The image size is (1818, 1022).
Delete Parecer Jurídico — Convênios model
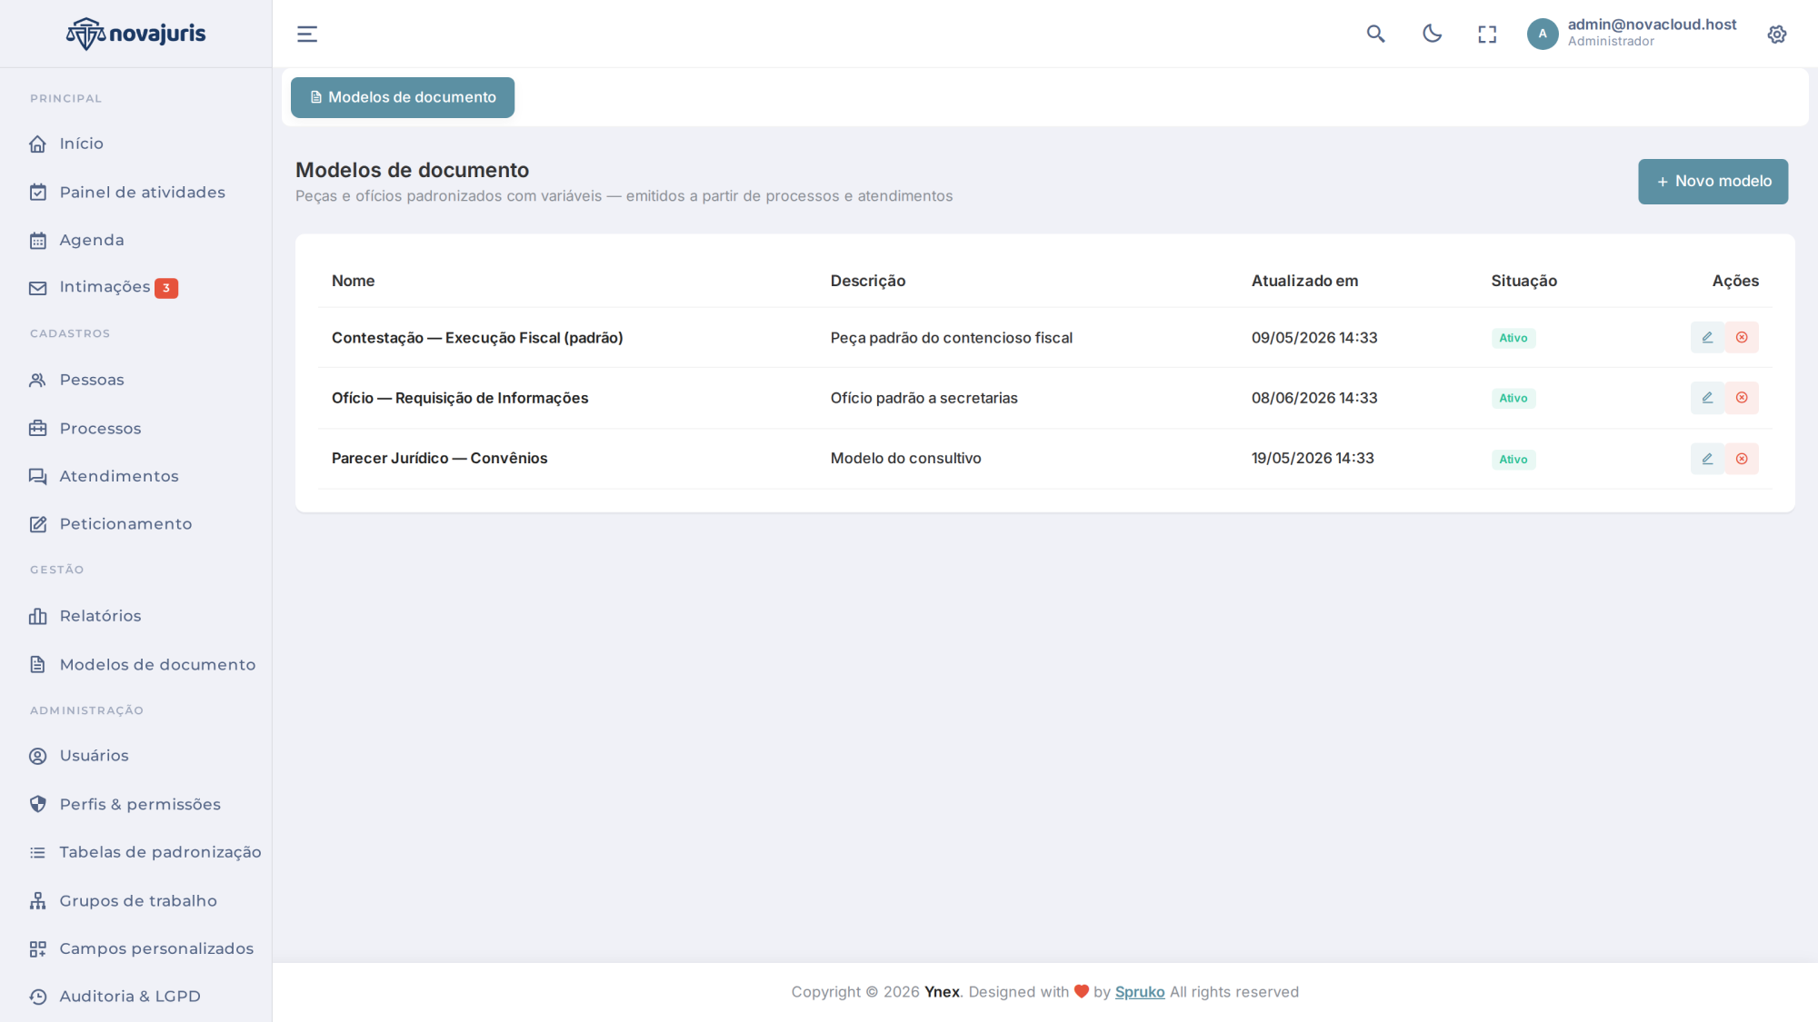point(1742,459)
